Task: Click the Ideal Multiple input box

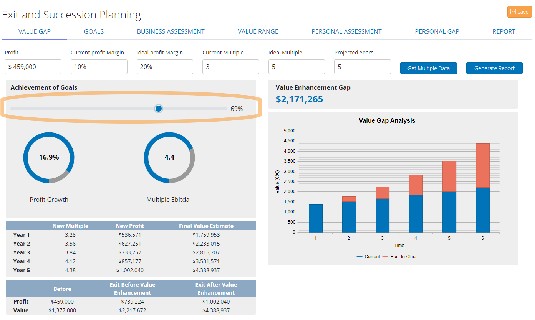Action: 296,67
